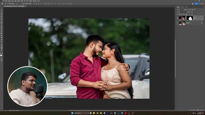Screen dimensions: 205x115
Task: Select the Zoom tool
Action: tap(2, 50)
